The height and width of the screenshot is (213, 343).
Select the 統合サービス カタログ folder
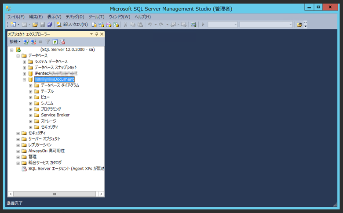coord(45,162)
